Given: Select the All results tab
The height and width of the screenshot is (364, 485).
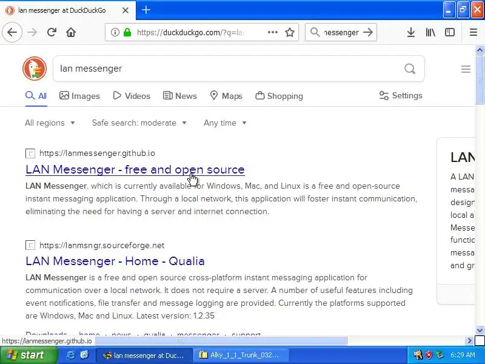Looking at the screenshot, I should coord(36,96).
